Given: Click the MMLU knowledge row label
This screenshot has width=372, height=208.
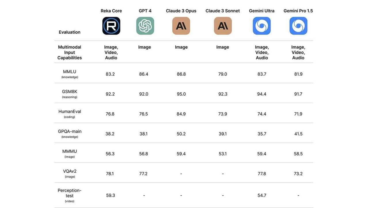Looking at the screenshot, I should (x=70, y=74).
